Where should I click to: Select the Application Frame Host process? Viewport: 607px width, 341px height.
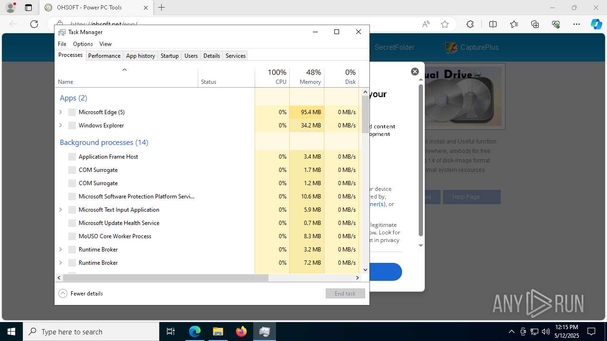pyautogui.click(x=208, y=157)
